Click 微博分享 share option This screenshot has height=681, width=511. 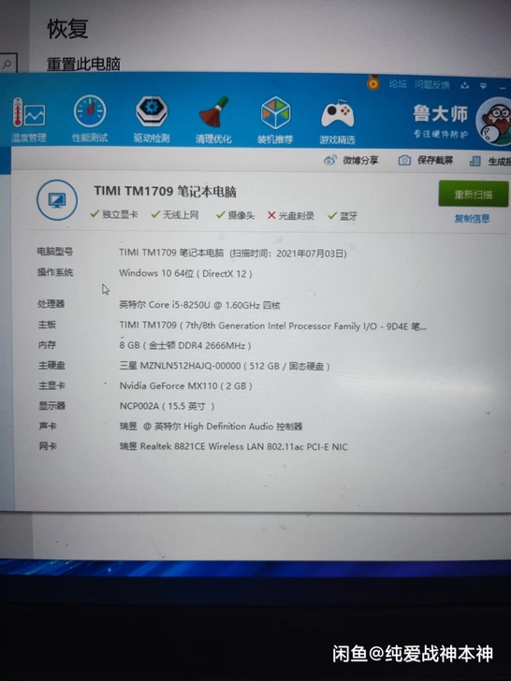pyautogui.click(x=351, y=160)
